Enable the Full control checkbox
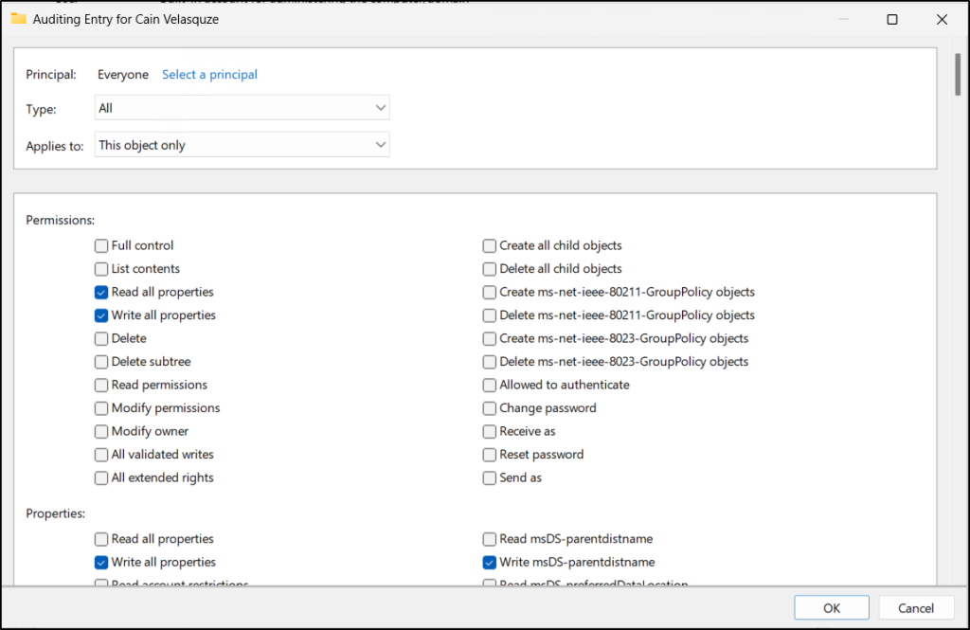 [101, 246]
